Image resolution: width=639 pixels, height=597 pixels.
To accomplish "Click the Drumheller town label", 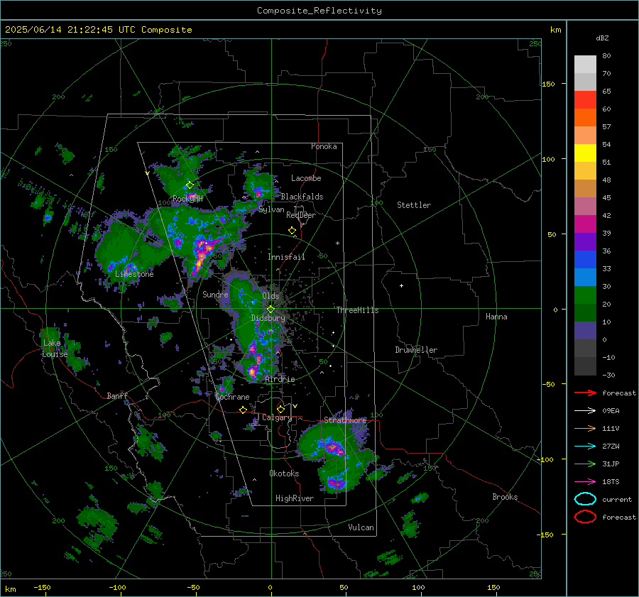I will click(x=416, y=350).
